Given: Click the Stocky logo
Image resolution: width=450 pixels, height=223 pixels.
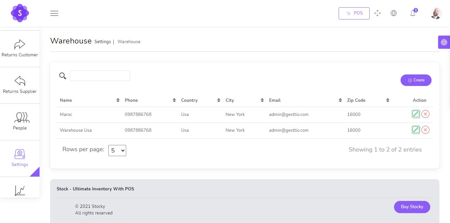Looking at the screenshot, I should [x=20, y=13].
